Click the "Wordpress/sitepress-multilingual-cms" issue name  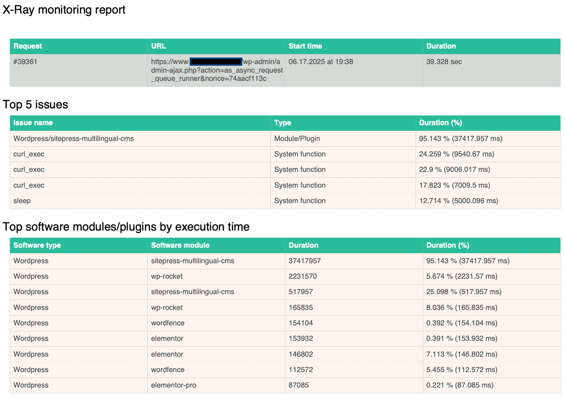[x=74, y=138]
